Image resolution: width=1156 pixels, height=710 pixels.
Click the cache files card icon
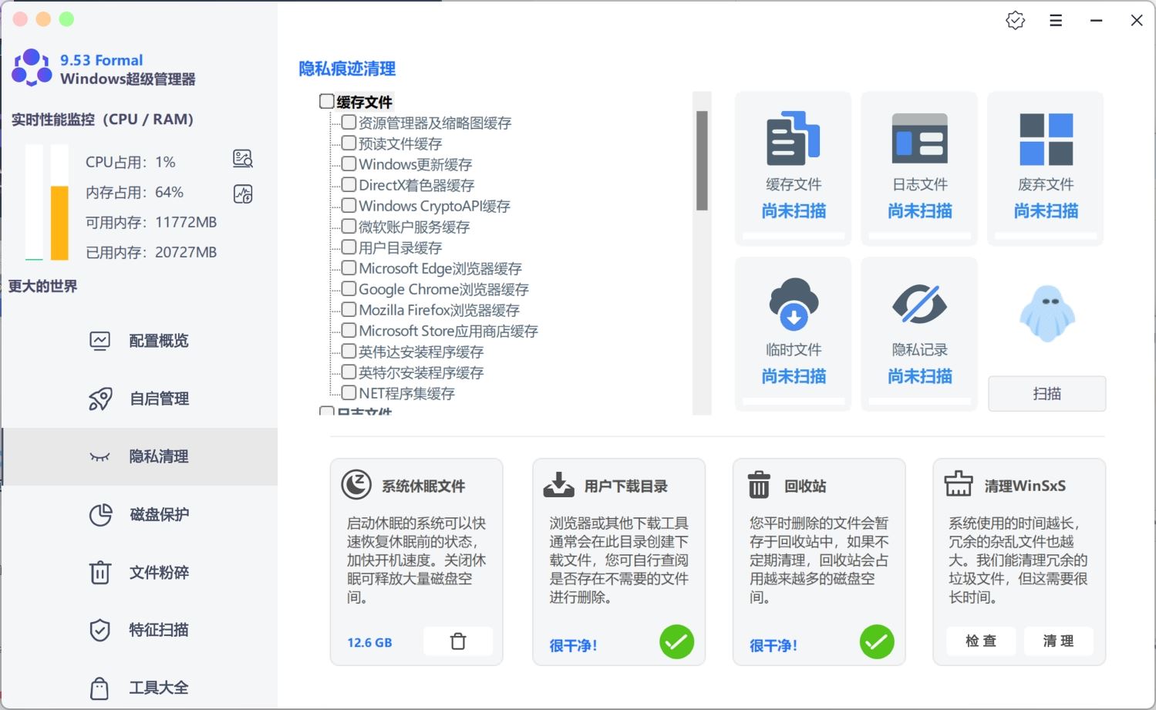pyautogui.click(x=793, y=140)
